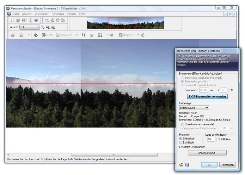This screenshot has width=245, height=175.
Task: Select the Sphärisch projection option
Action: coord(181,143)
